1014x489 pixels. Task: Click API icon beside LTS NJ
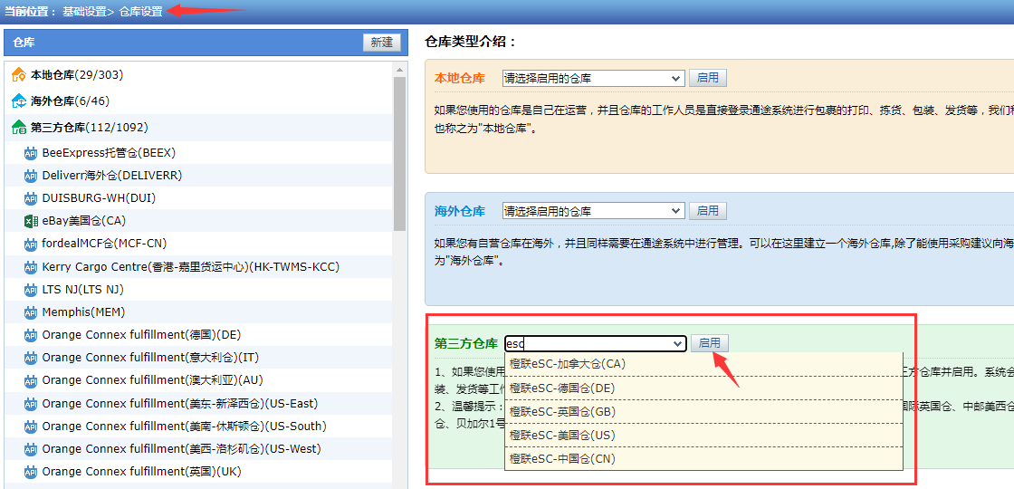[x=31, y=290]
